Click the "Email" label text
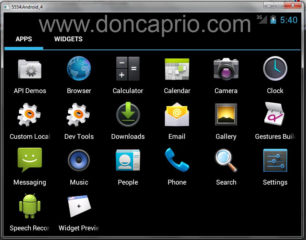Image resolution: width=306 pixels, height=240 pixels. (177, 137)
